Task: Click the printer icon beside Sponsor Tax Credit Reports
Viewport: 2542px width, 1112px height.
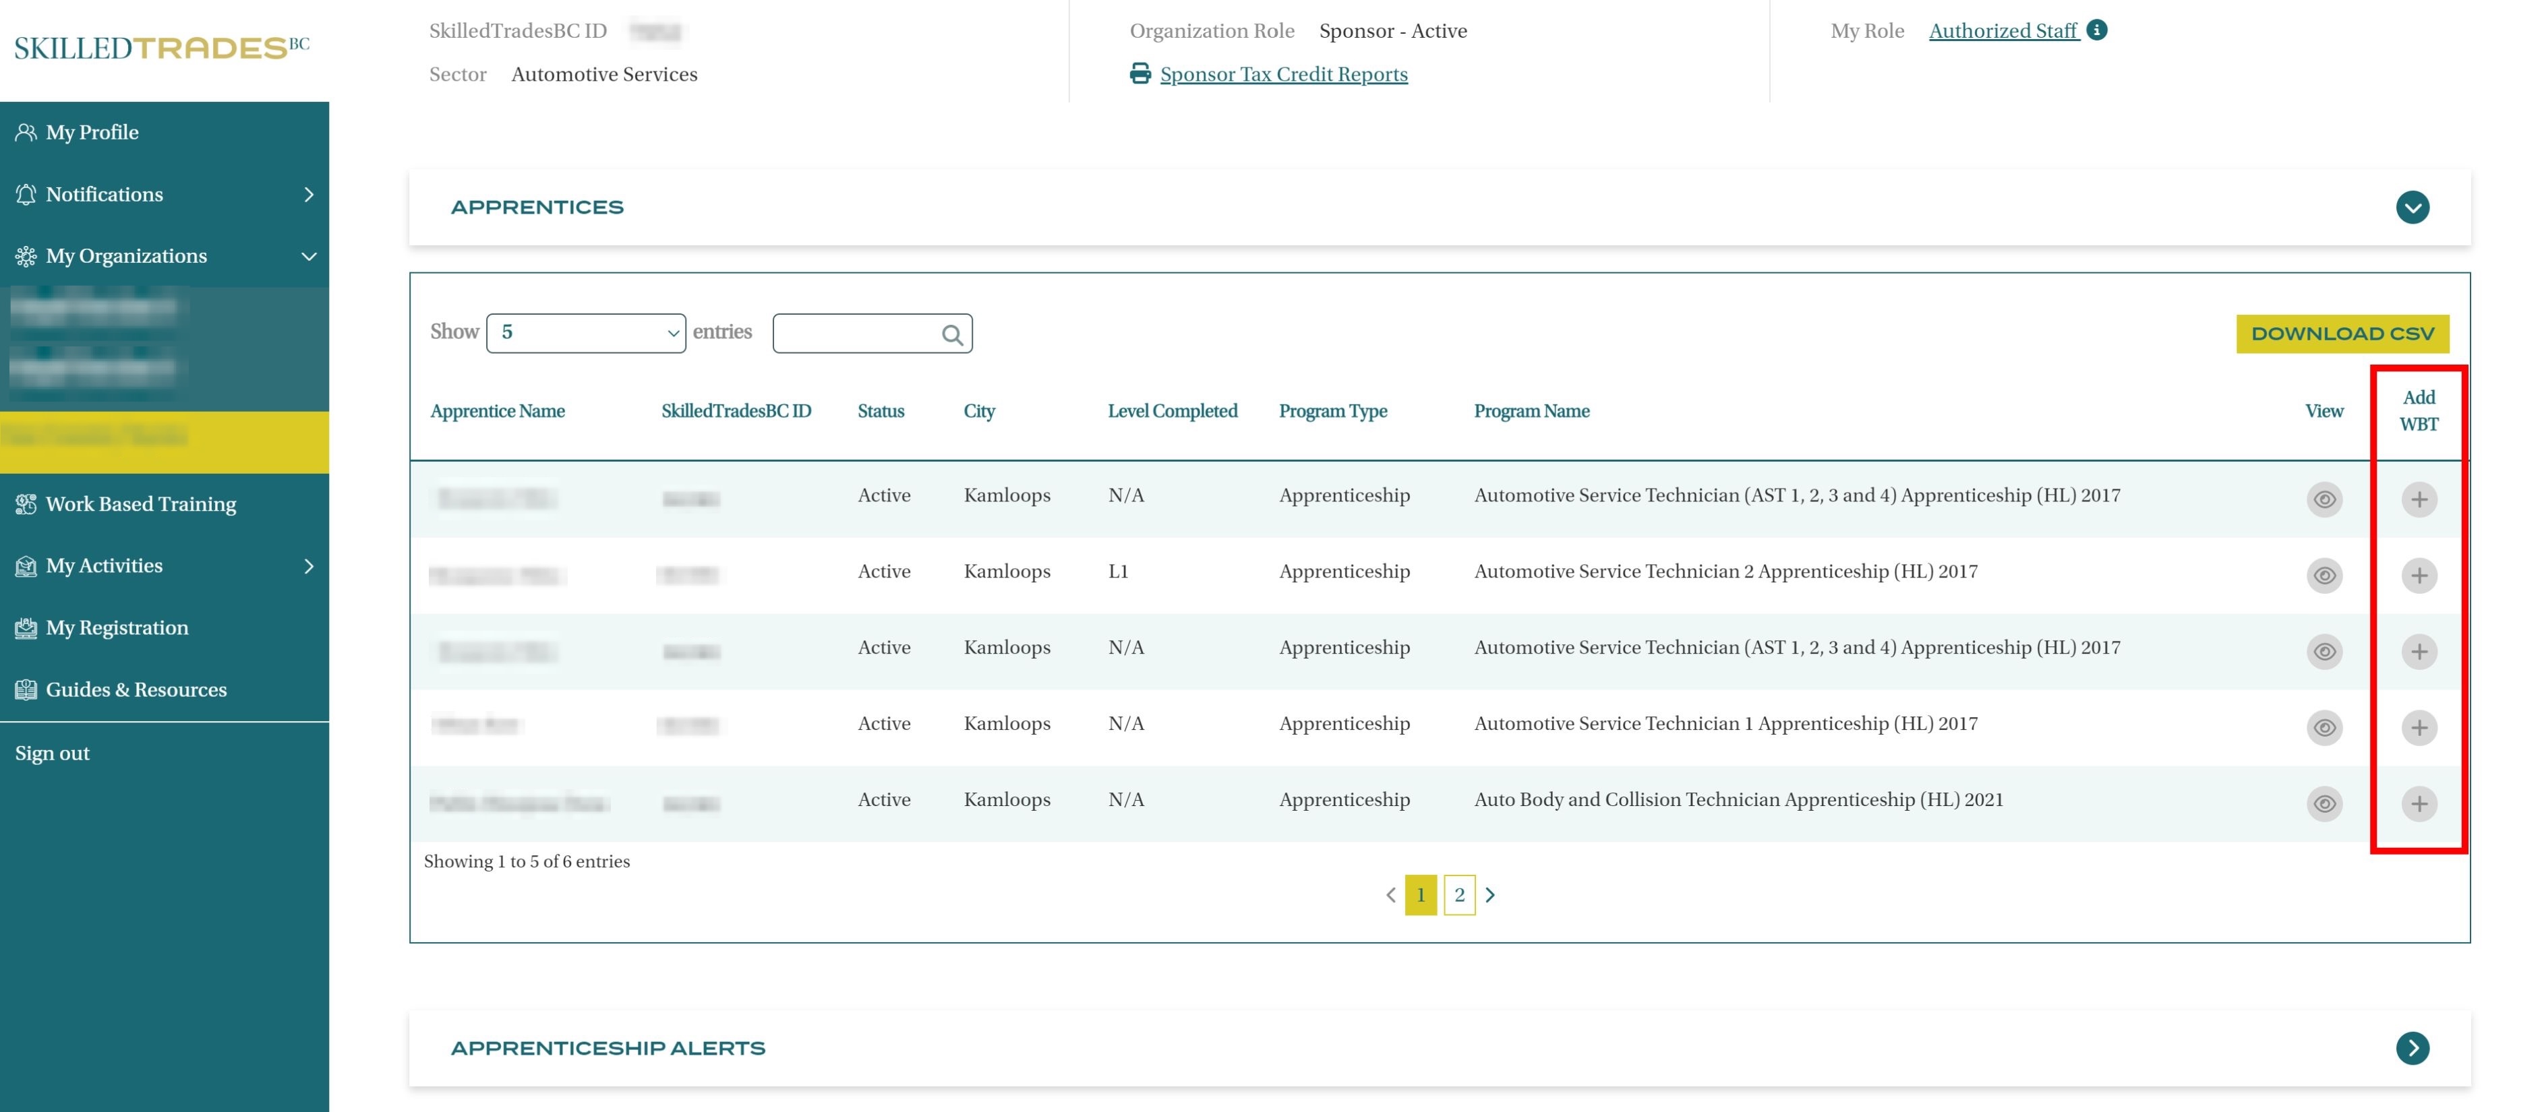Action: point(1140,74)
